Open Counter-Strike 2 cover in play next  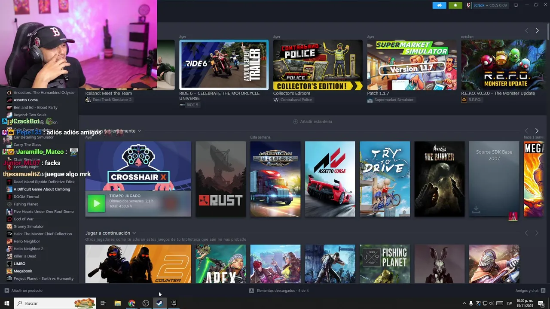click(x=138, y=264)
